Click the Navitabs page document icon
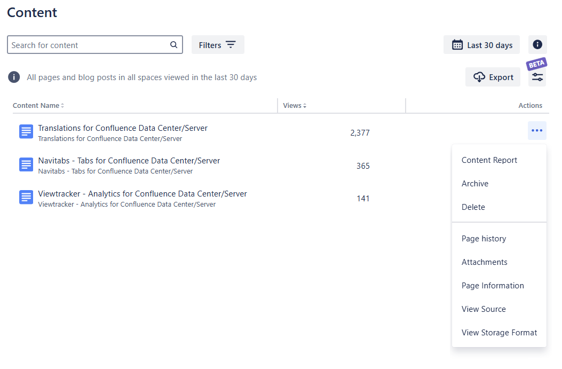 click(x=26, y=165)
